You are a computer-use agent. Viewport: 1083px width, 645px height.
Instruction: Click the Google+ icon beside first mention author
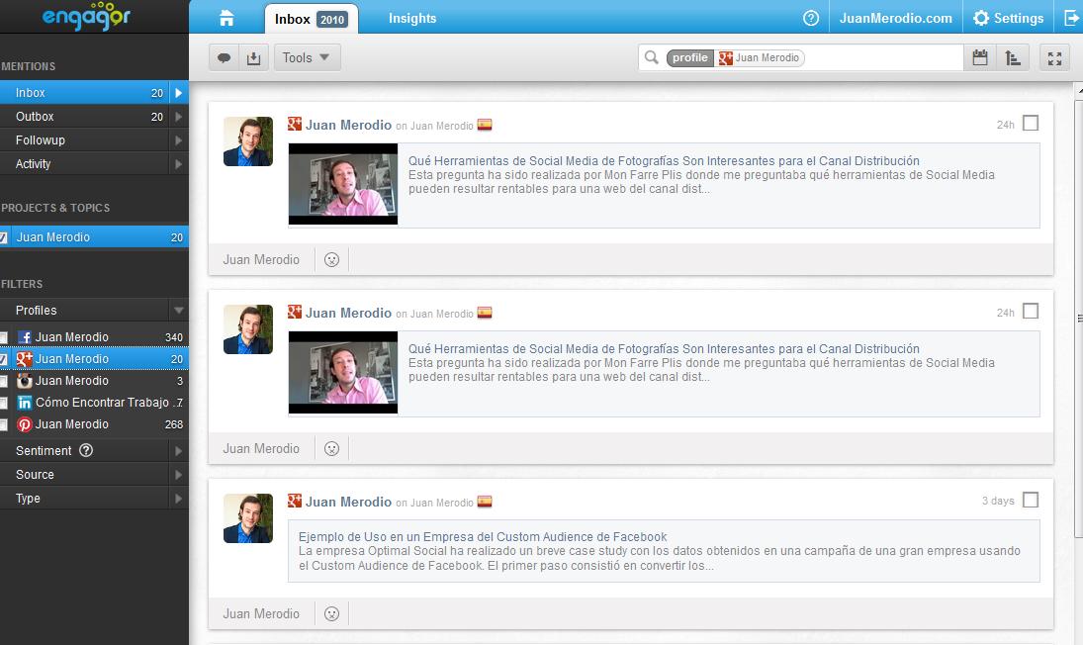pyautogui.click(x=295, y=124)
